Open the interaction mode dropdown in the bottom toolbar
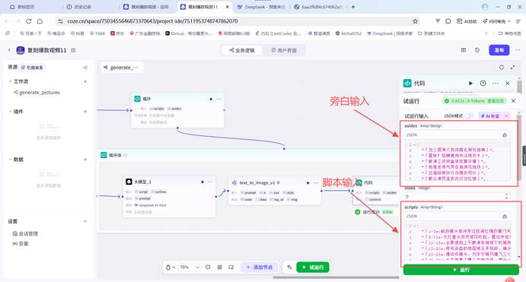Image resolution: width=526 pixels, height=282 pixels. pyautogui.click(x=171, y=268)
